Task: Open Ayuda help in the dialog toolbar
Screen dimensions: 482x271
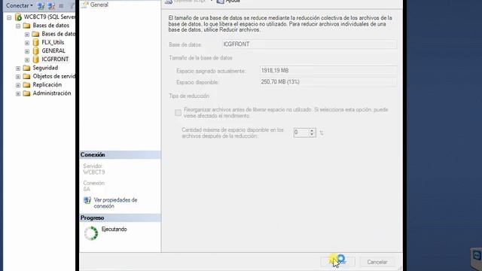Action: click(x=229, y=2)
